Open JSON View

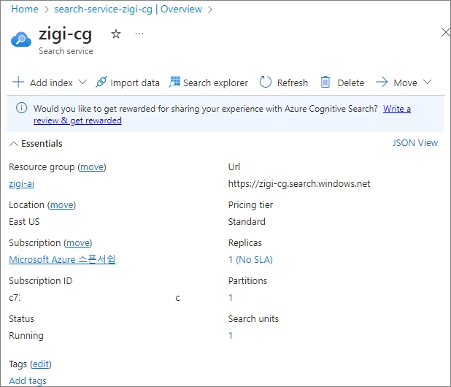(415, 143)
